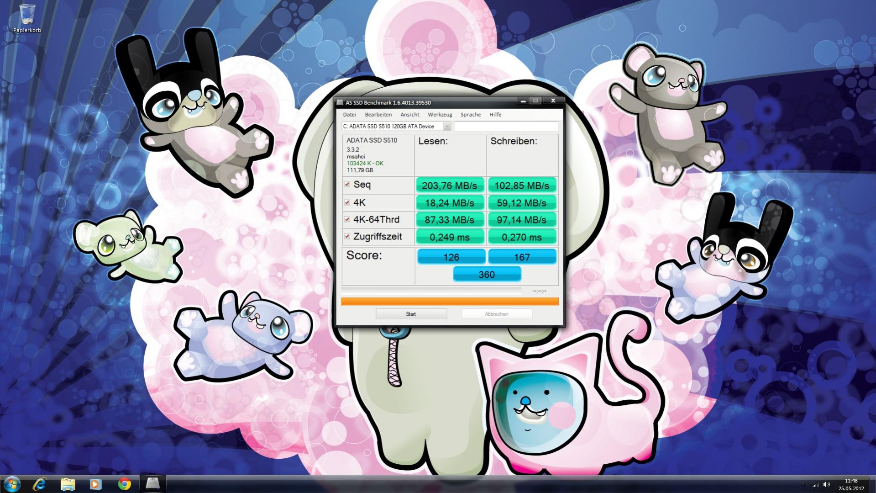Open the Windows Start orb

(11, 484)
